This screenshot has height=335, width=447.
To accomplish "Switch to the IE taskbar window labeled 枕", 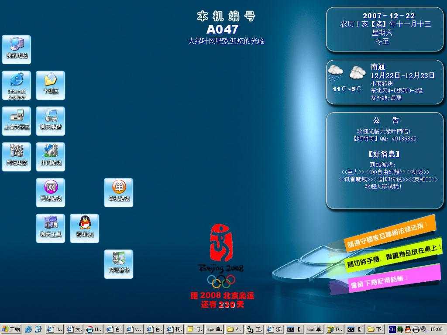I will pos(174,330).
